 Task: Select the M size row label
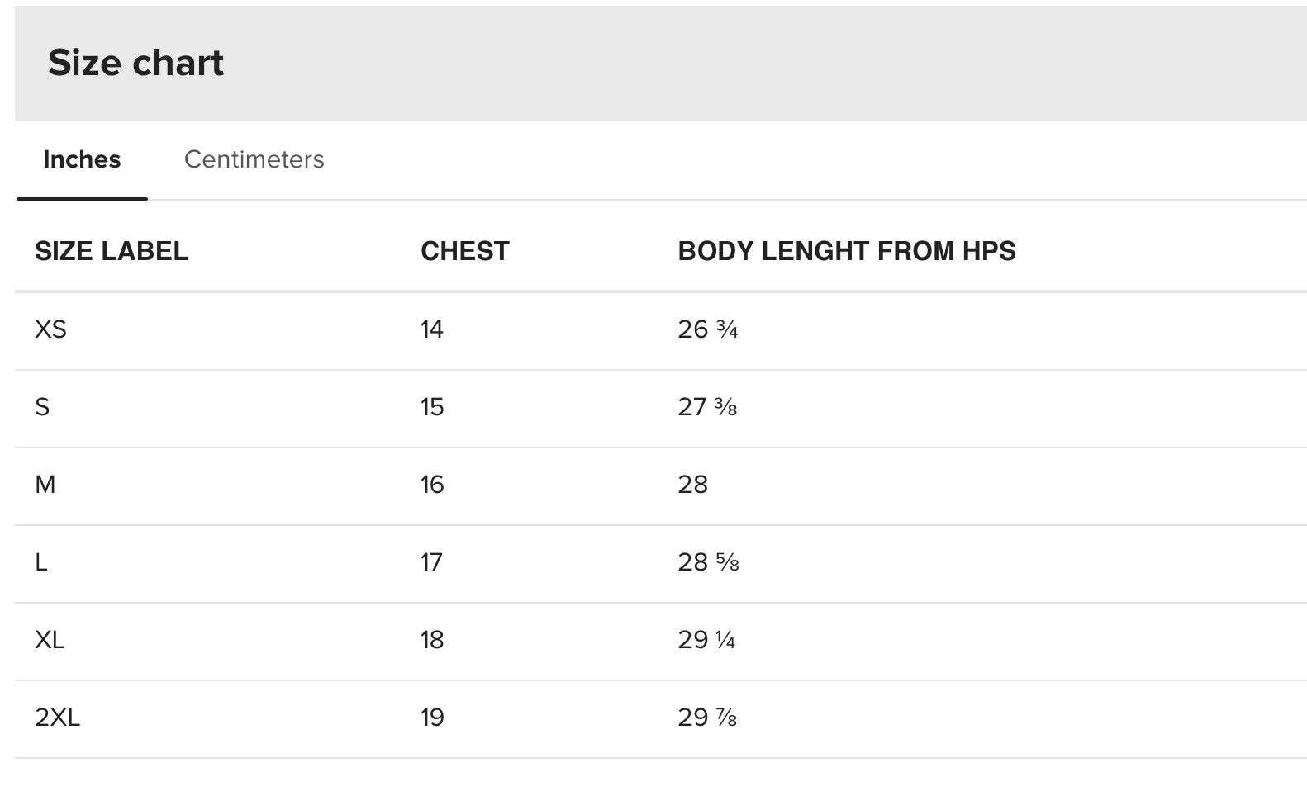click(x=45, y=485)
